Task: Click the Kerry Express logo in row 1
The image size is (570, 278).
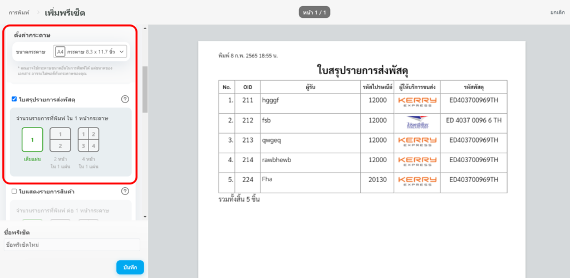Action: point(417,101)
